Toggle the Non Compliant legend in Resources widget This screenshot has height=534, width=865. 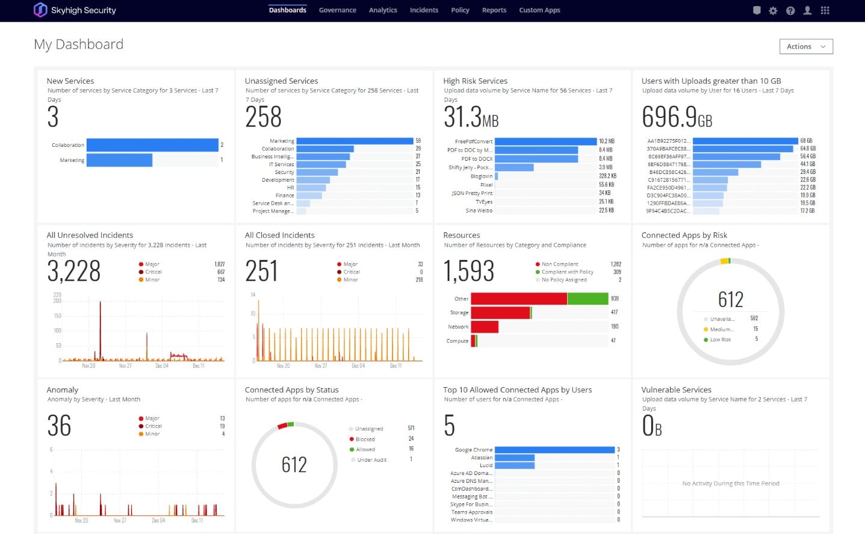click(x=559, y=264)
